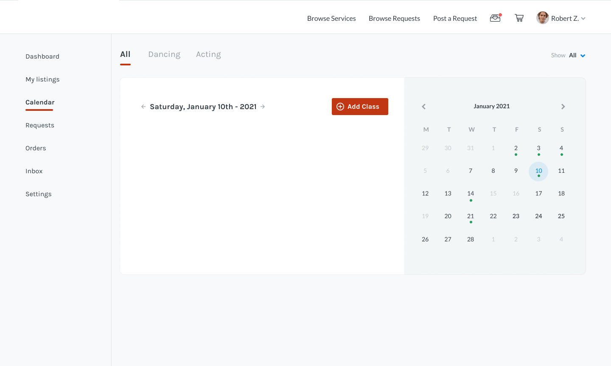This screenshot has height=366, width=611.
Task: Go to Browse Requests
Action: [x=394, y=18]
